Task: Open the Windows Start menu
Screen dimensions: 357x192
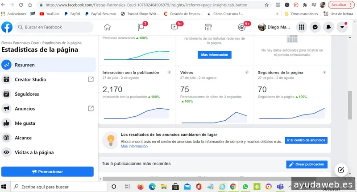Action: (x=4, y=187)
